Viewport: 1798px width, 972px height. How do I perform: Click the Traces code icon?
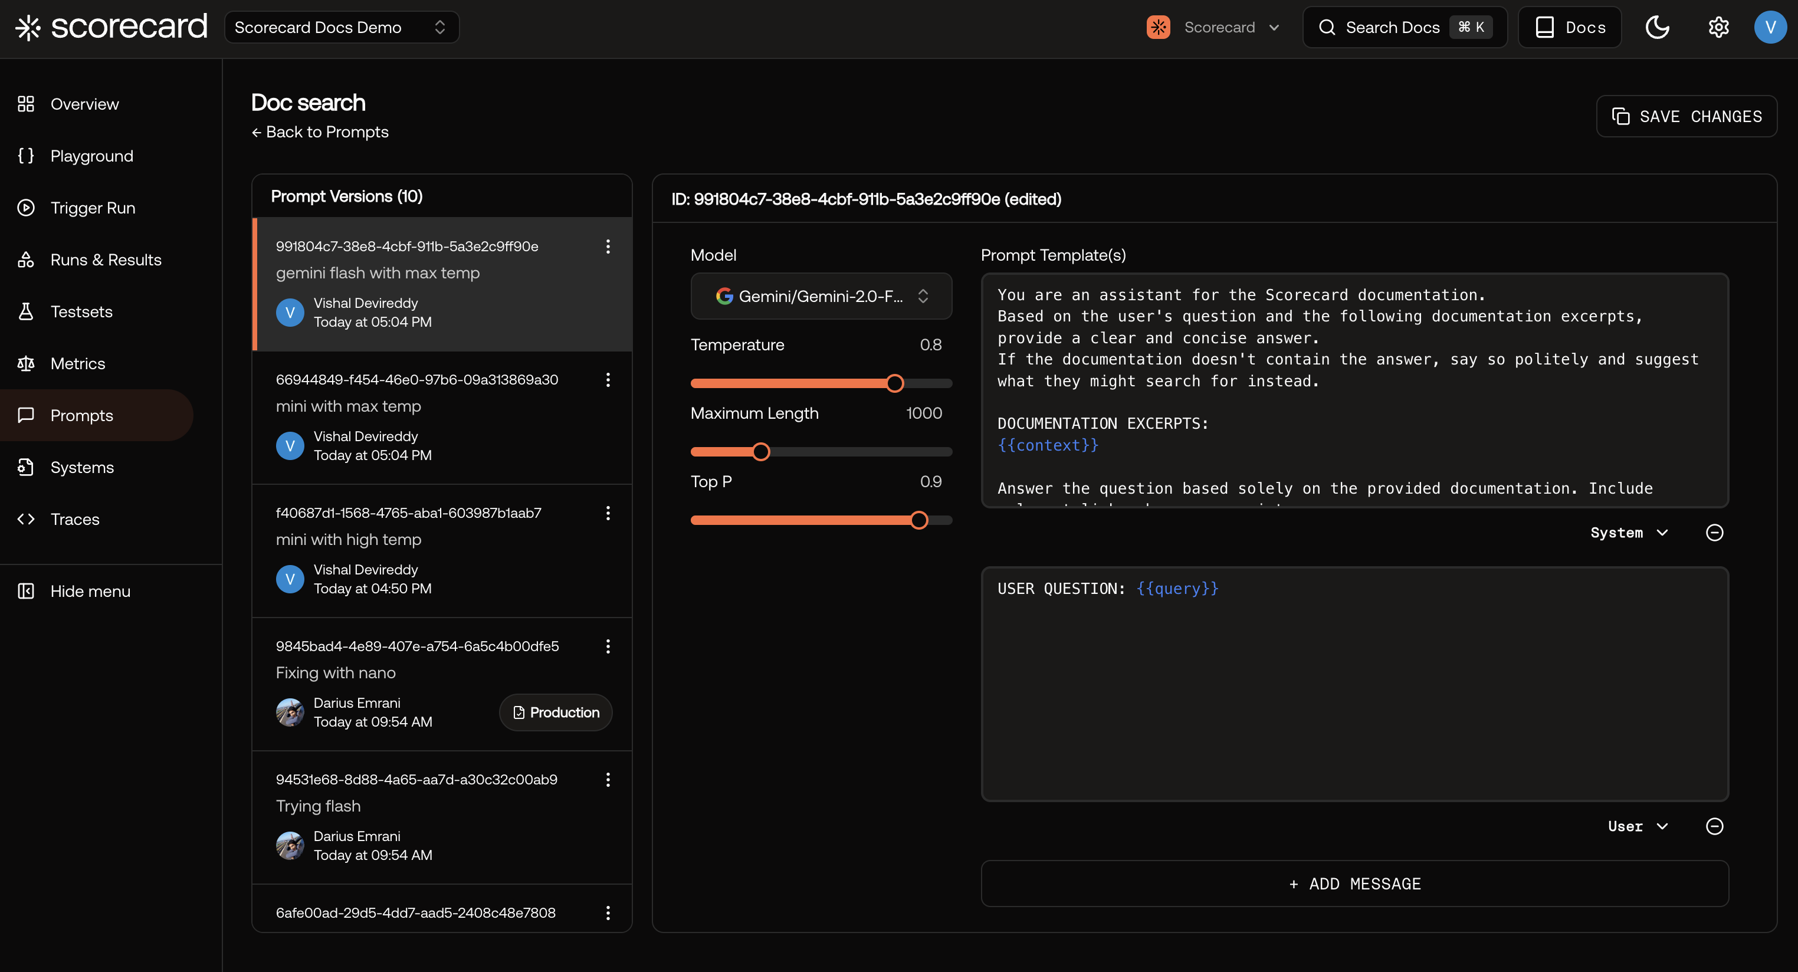[26, 519]
